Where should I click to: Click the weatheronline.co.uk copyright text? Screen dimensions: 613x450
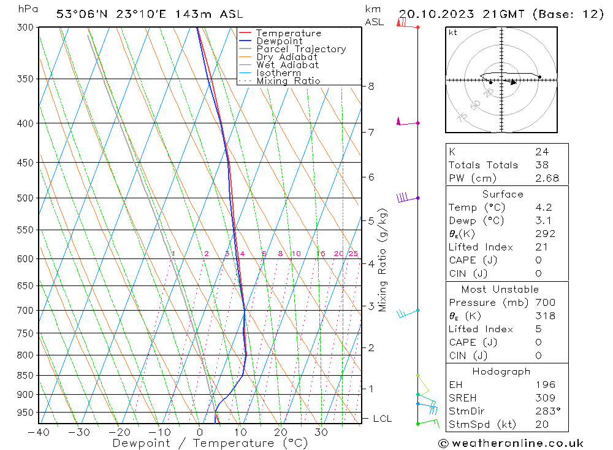(511, 443)
